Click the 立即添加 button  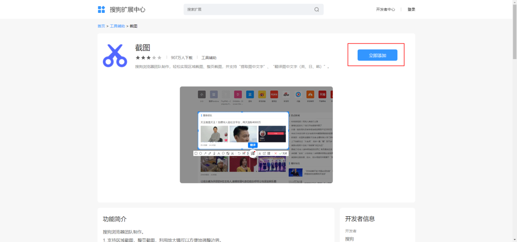click(x=377, y=55)
